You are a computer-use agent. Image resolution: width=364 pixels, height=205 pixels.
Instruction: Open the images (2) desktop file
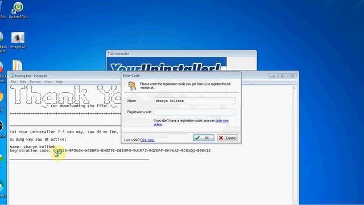click(18, 40)
